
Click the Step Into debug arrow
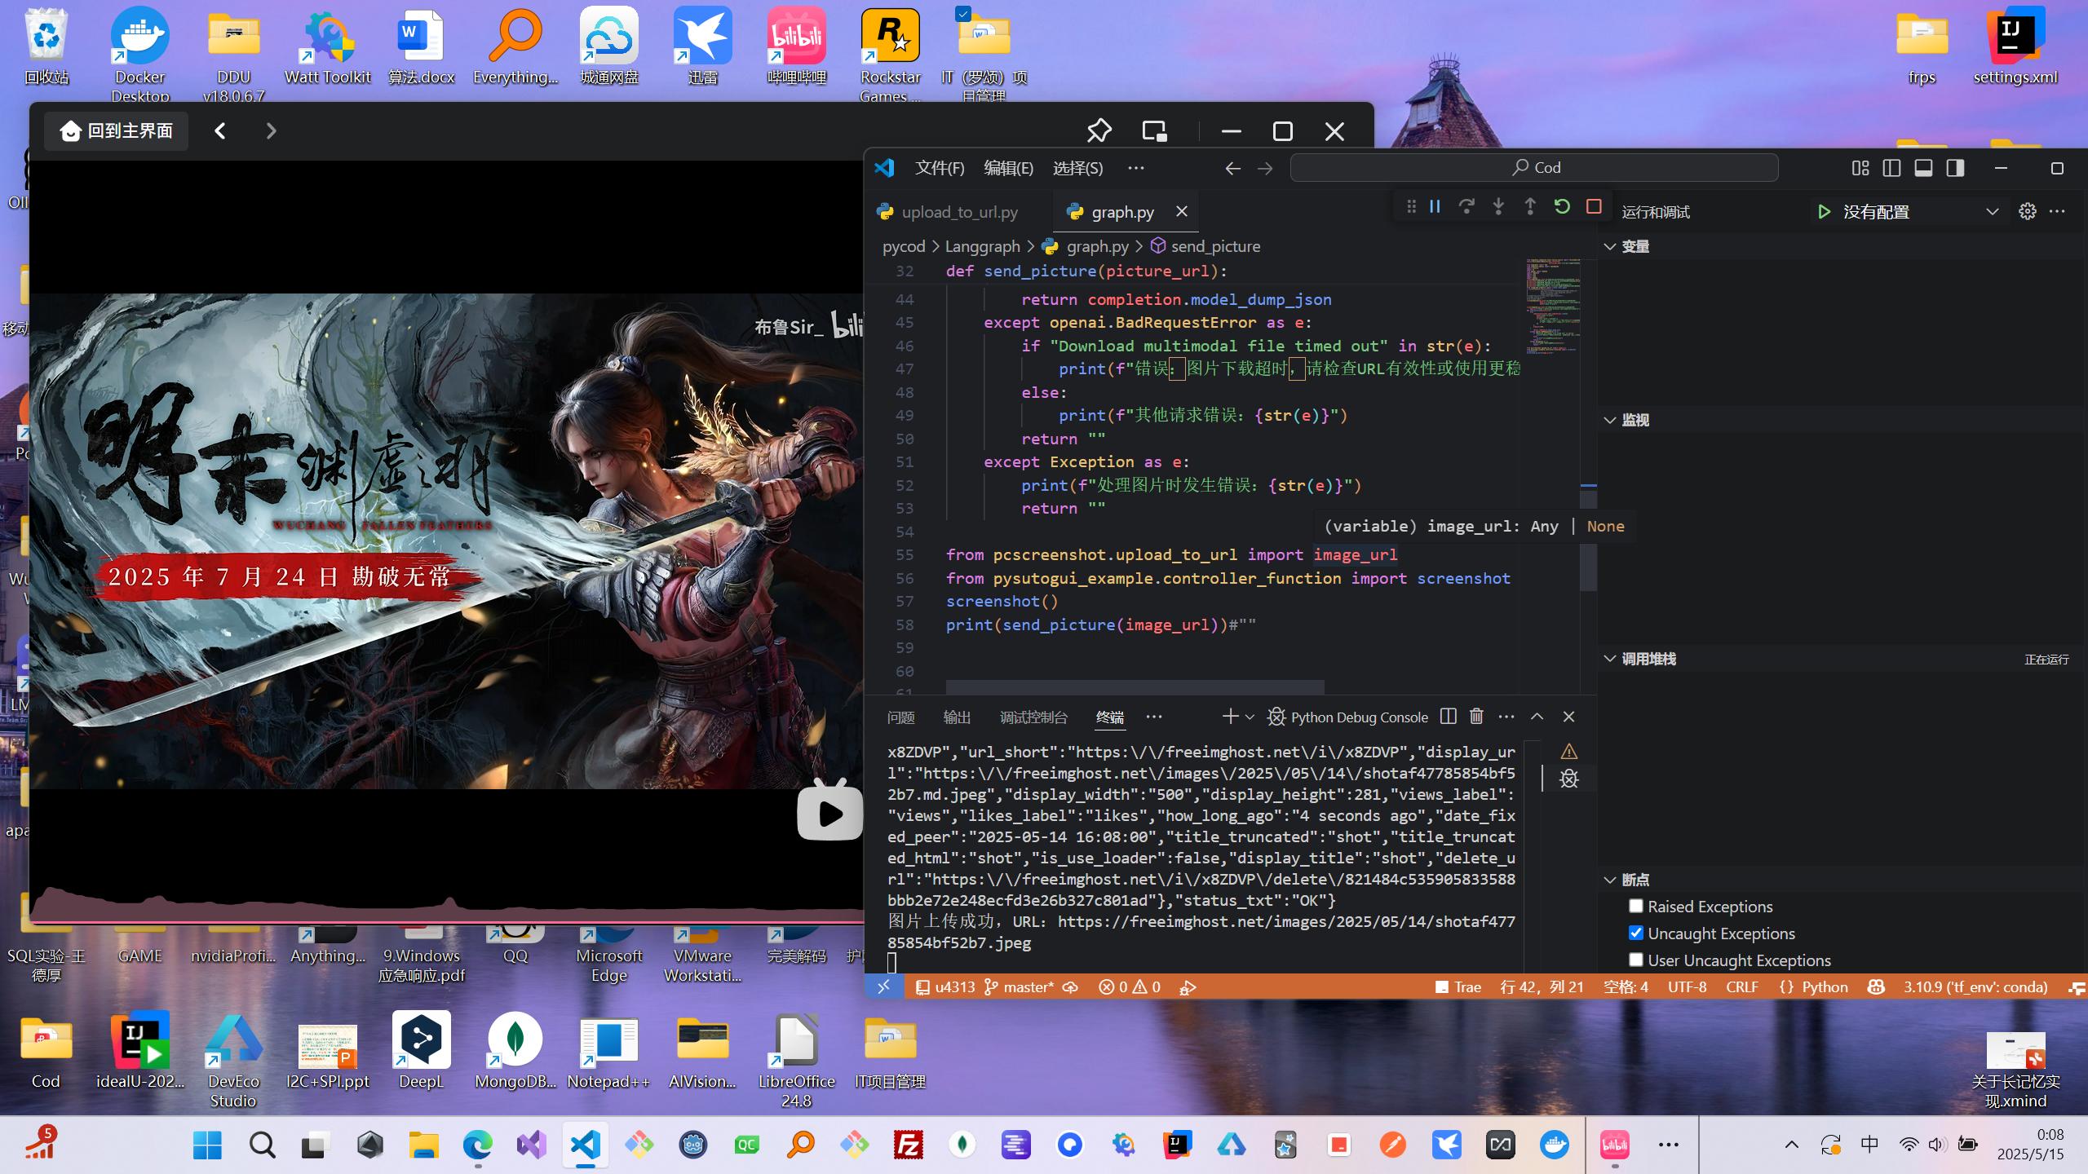tap(1498, 207)
